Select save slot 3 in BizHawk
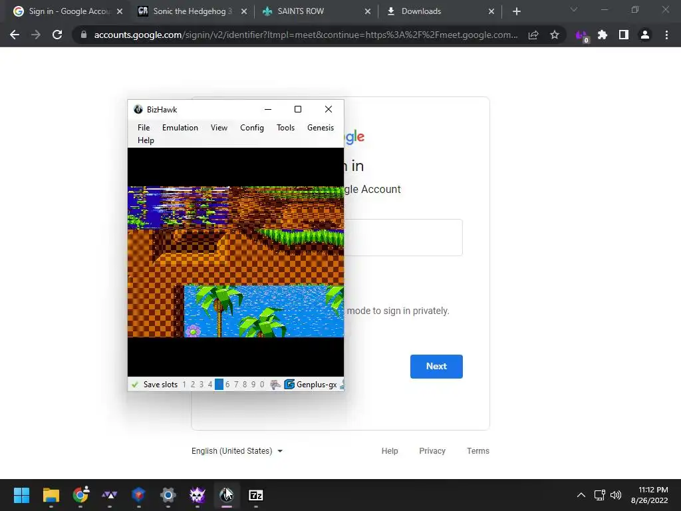This screenshot has height=511, width=681. coord(202,384)
